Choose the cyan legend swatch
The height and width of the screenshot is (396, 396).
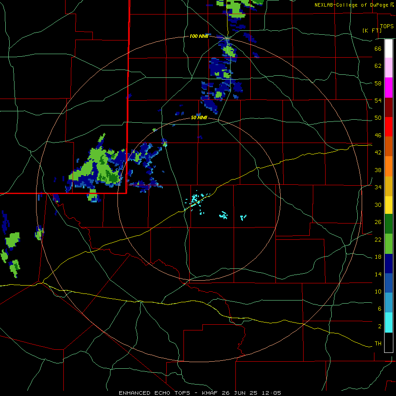[x=389, y=323]
